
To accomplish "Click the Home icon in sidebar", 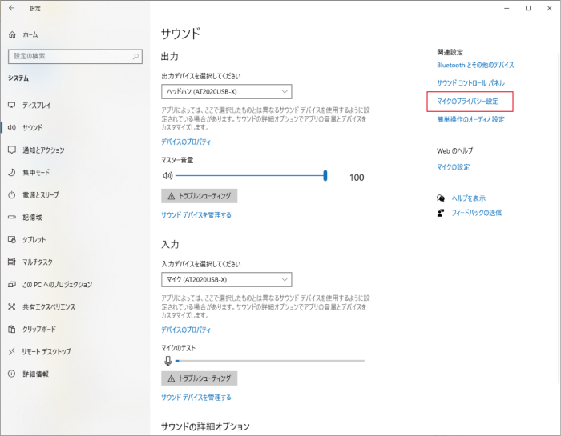I will [12, 34].
